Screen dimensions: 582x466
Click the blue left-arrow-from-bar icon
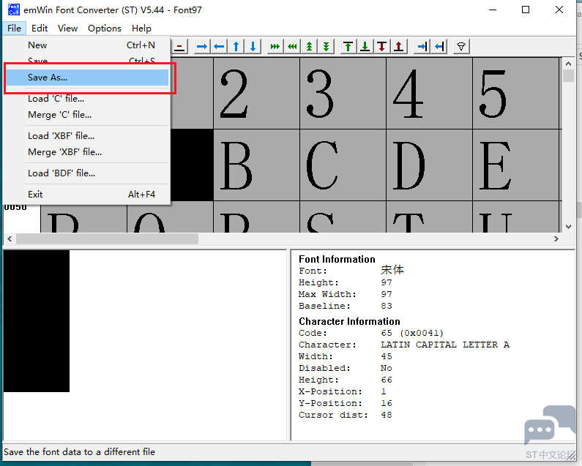[x=439, y=46]
